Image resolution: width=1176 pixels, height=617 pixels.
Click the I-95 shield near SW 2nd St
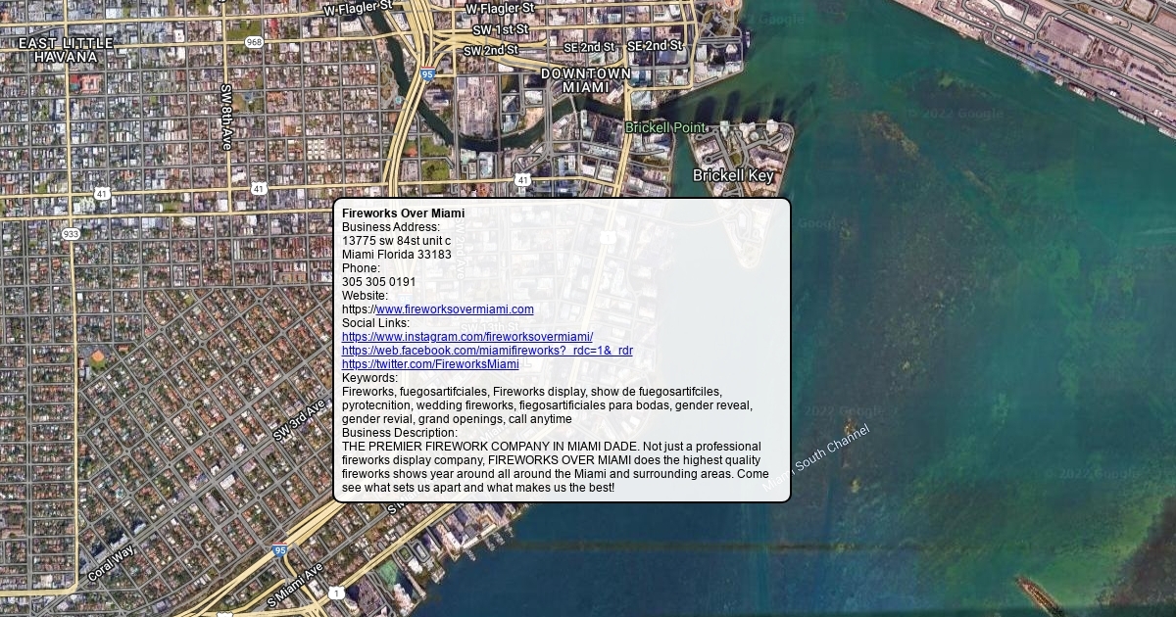click(427, 74)
